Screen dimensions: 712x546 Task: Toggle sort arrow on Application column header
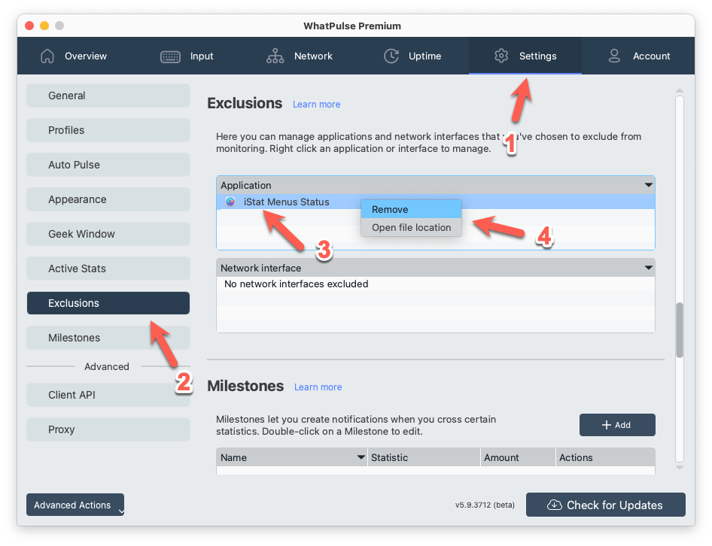(x=649, y=185)
